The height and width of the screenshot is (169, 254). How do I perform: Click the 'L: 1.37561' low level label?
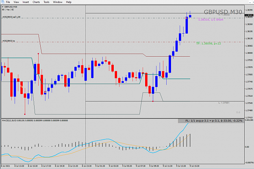click(x=224, y=103)
